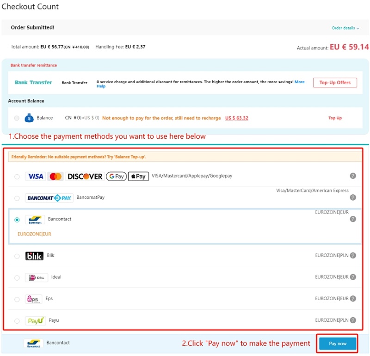
Task: Click the Blik logo
Action: click(x=34, y=256)
